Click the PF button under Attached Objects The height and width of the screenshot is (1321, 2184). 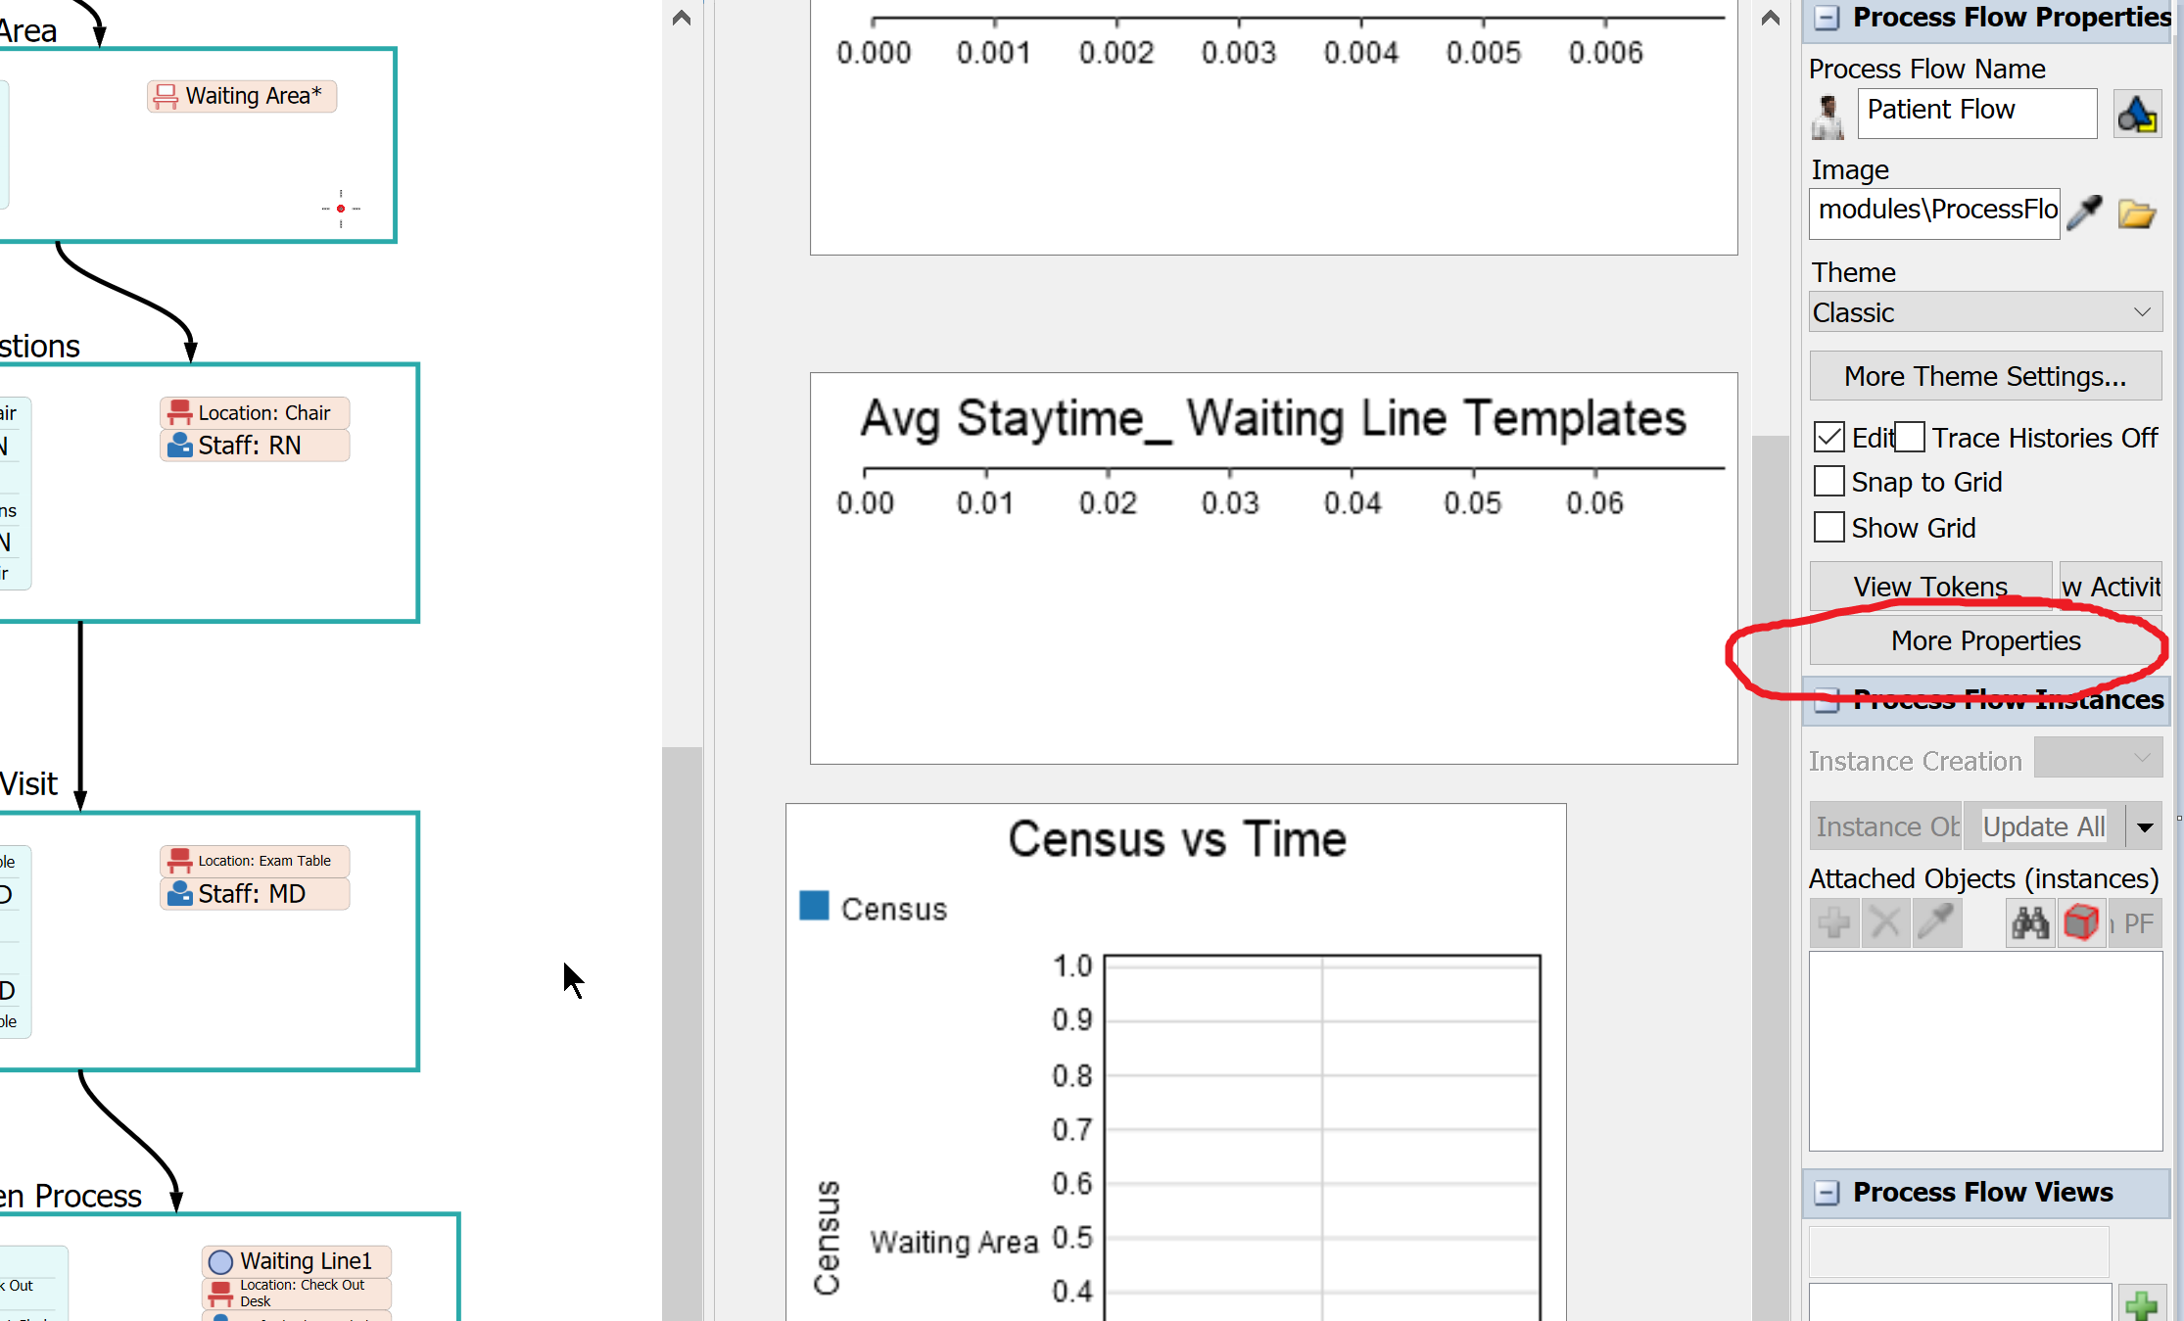click(x=2136, y=923)
